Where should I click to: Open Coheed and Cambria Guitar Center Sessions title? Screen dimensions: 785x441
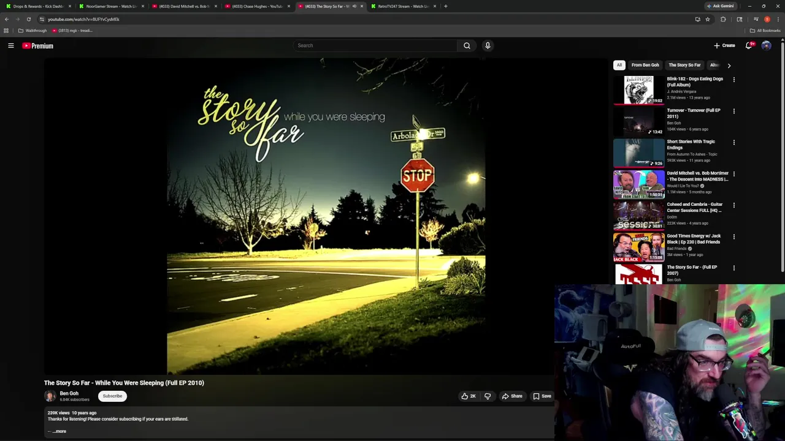[x=695, y=208]
